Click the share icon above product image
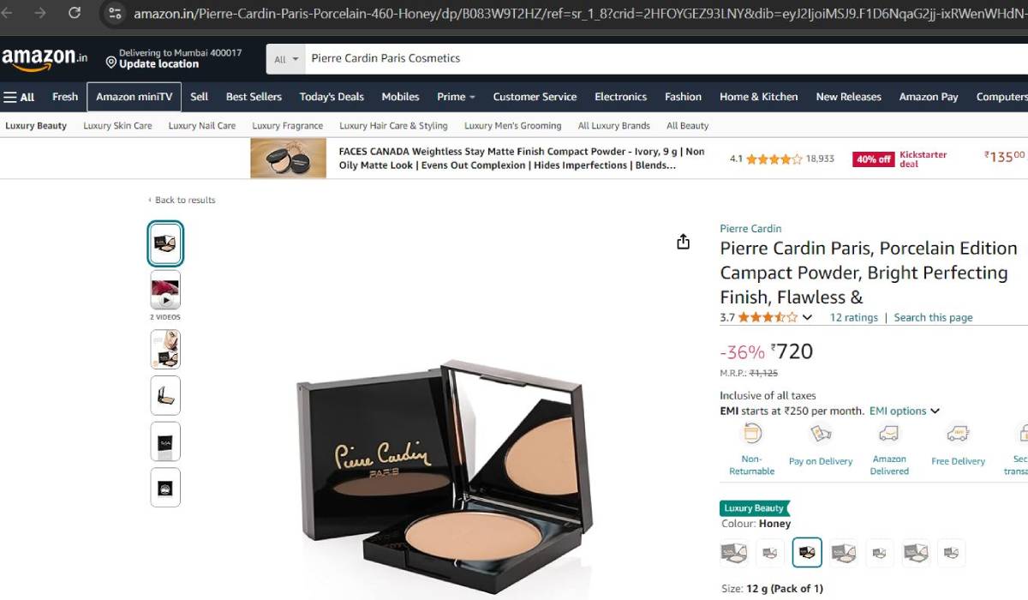This screenshot has height=600, width=1028. [x=683, y=242]
